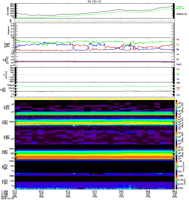Click the "1620" time tick label
Screen dimensions: 189x202
tap(41, 197)
